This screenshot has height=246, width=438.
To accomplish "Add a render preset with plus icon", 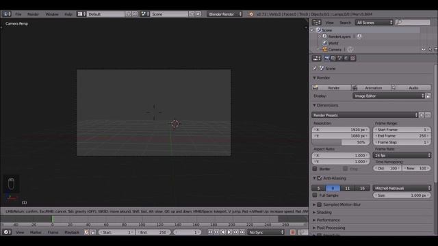I will click(x=422, y=115).
